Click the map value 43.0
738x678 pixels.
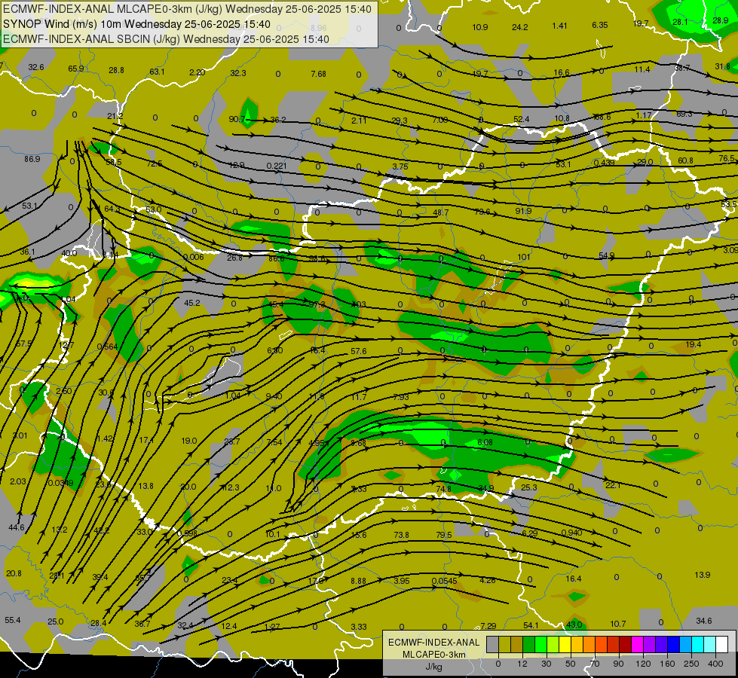click(x=574, y=625)
